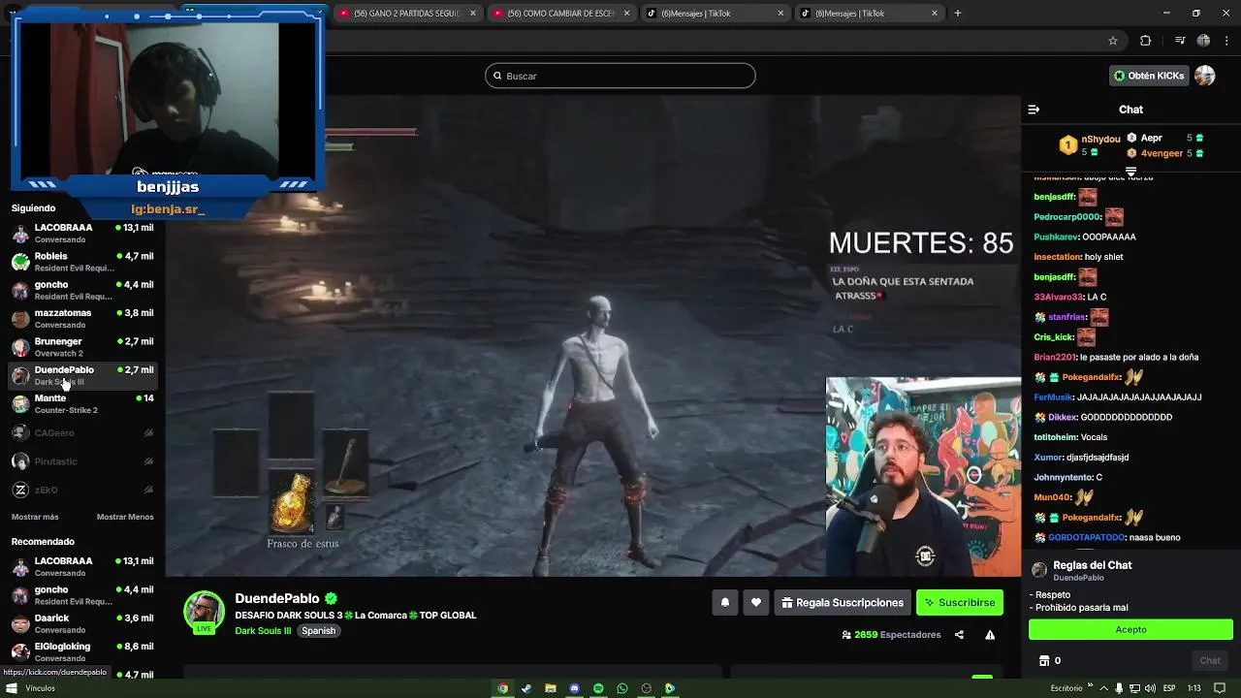Open Kick user avatar menu
This screenshot has height=698, width=1241.
click(x=1205, y=76)
